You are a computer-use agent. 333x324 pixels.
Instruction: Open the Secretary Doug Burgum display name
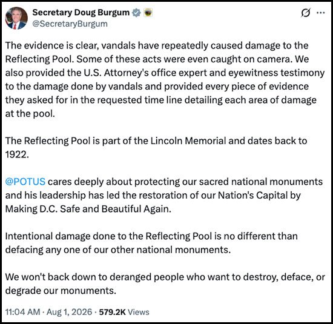pos(81,13)
